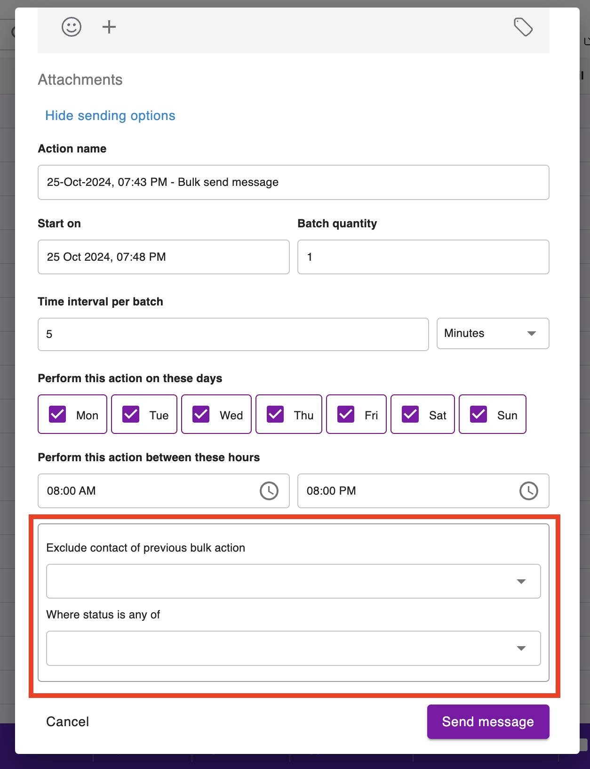Click Hide sending options link

click(x=110, y=116)
